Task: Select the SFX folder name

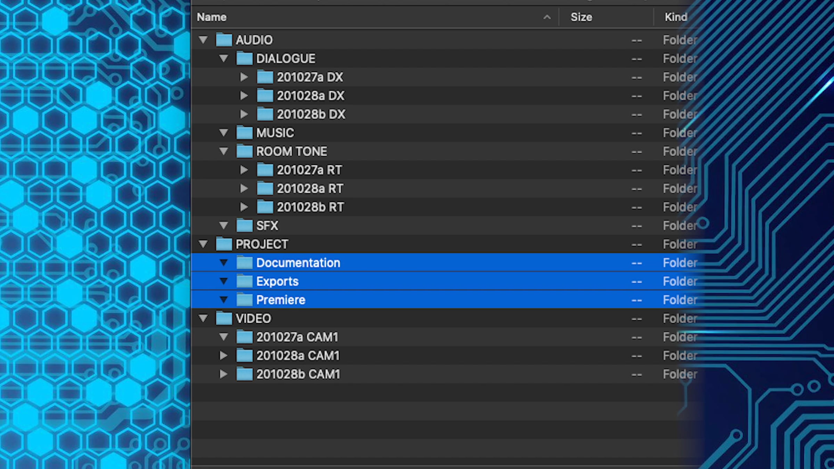Action: (267, 226)
